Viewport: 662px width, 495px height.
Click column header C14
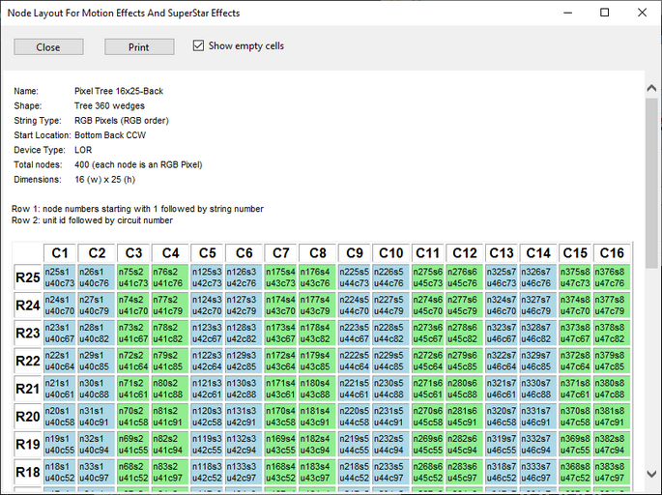(538, 253)
